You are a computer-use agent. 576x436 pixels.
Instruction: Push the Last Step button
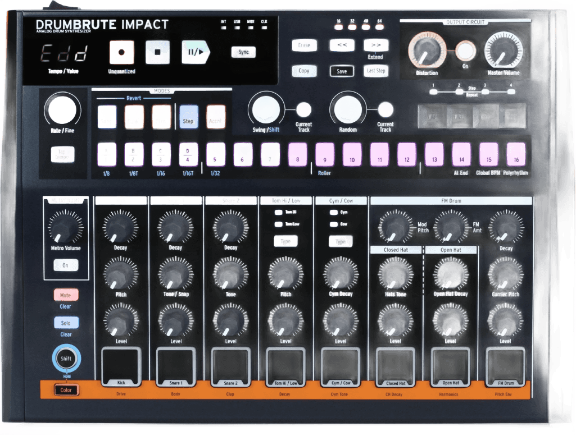click(376, 71)
